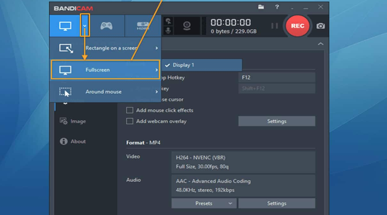
Task: Enable Add mouse click effects checkbox
Action: (130, 110)
